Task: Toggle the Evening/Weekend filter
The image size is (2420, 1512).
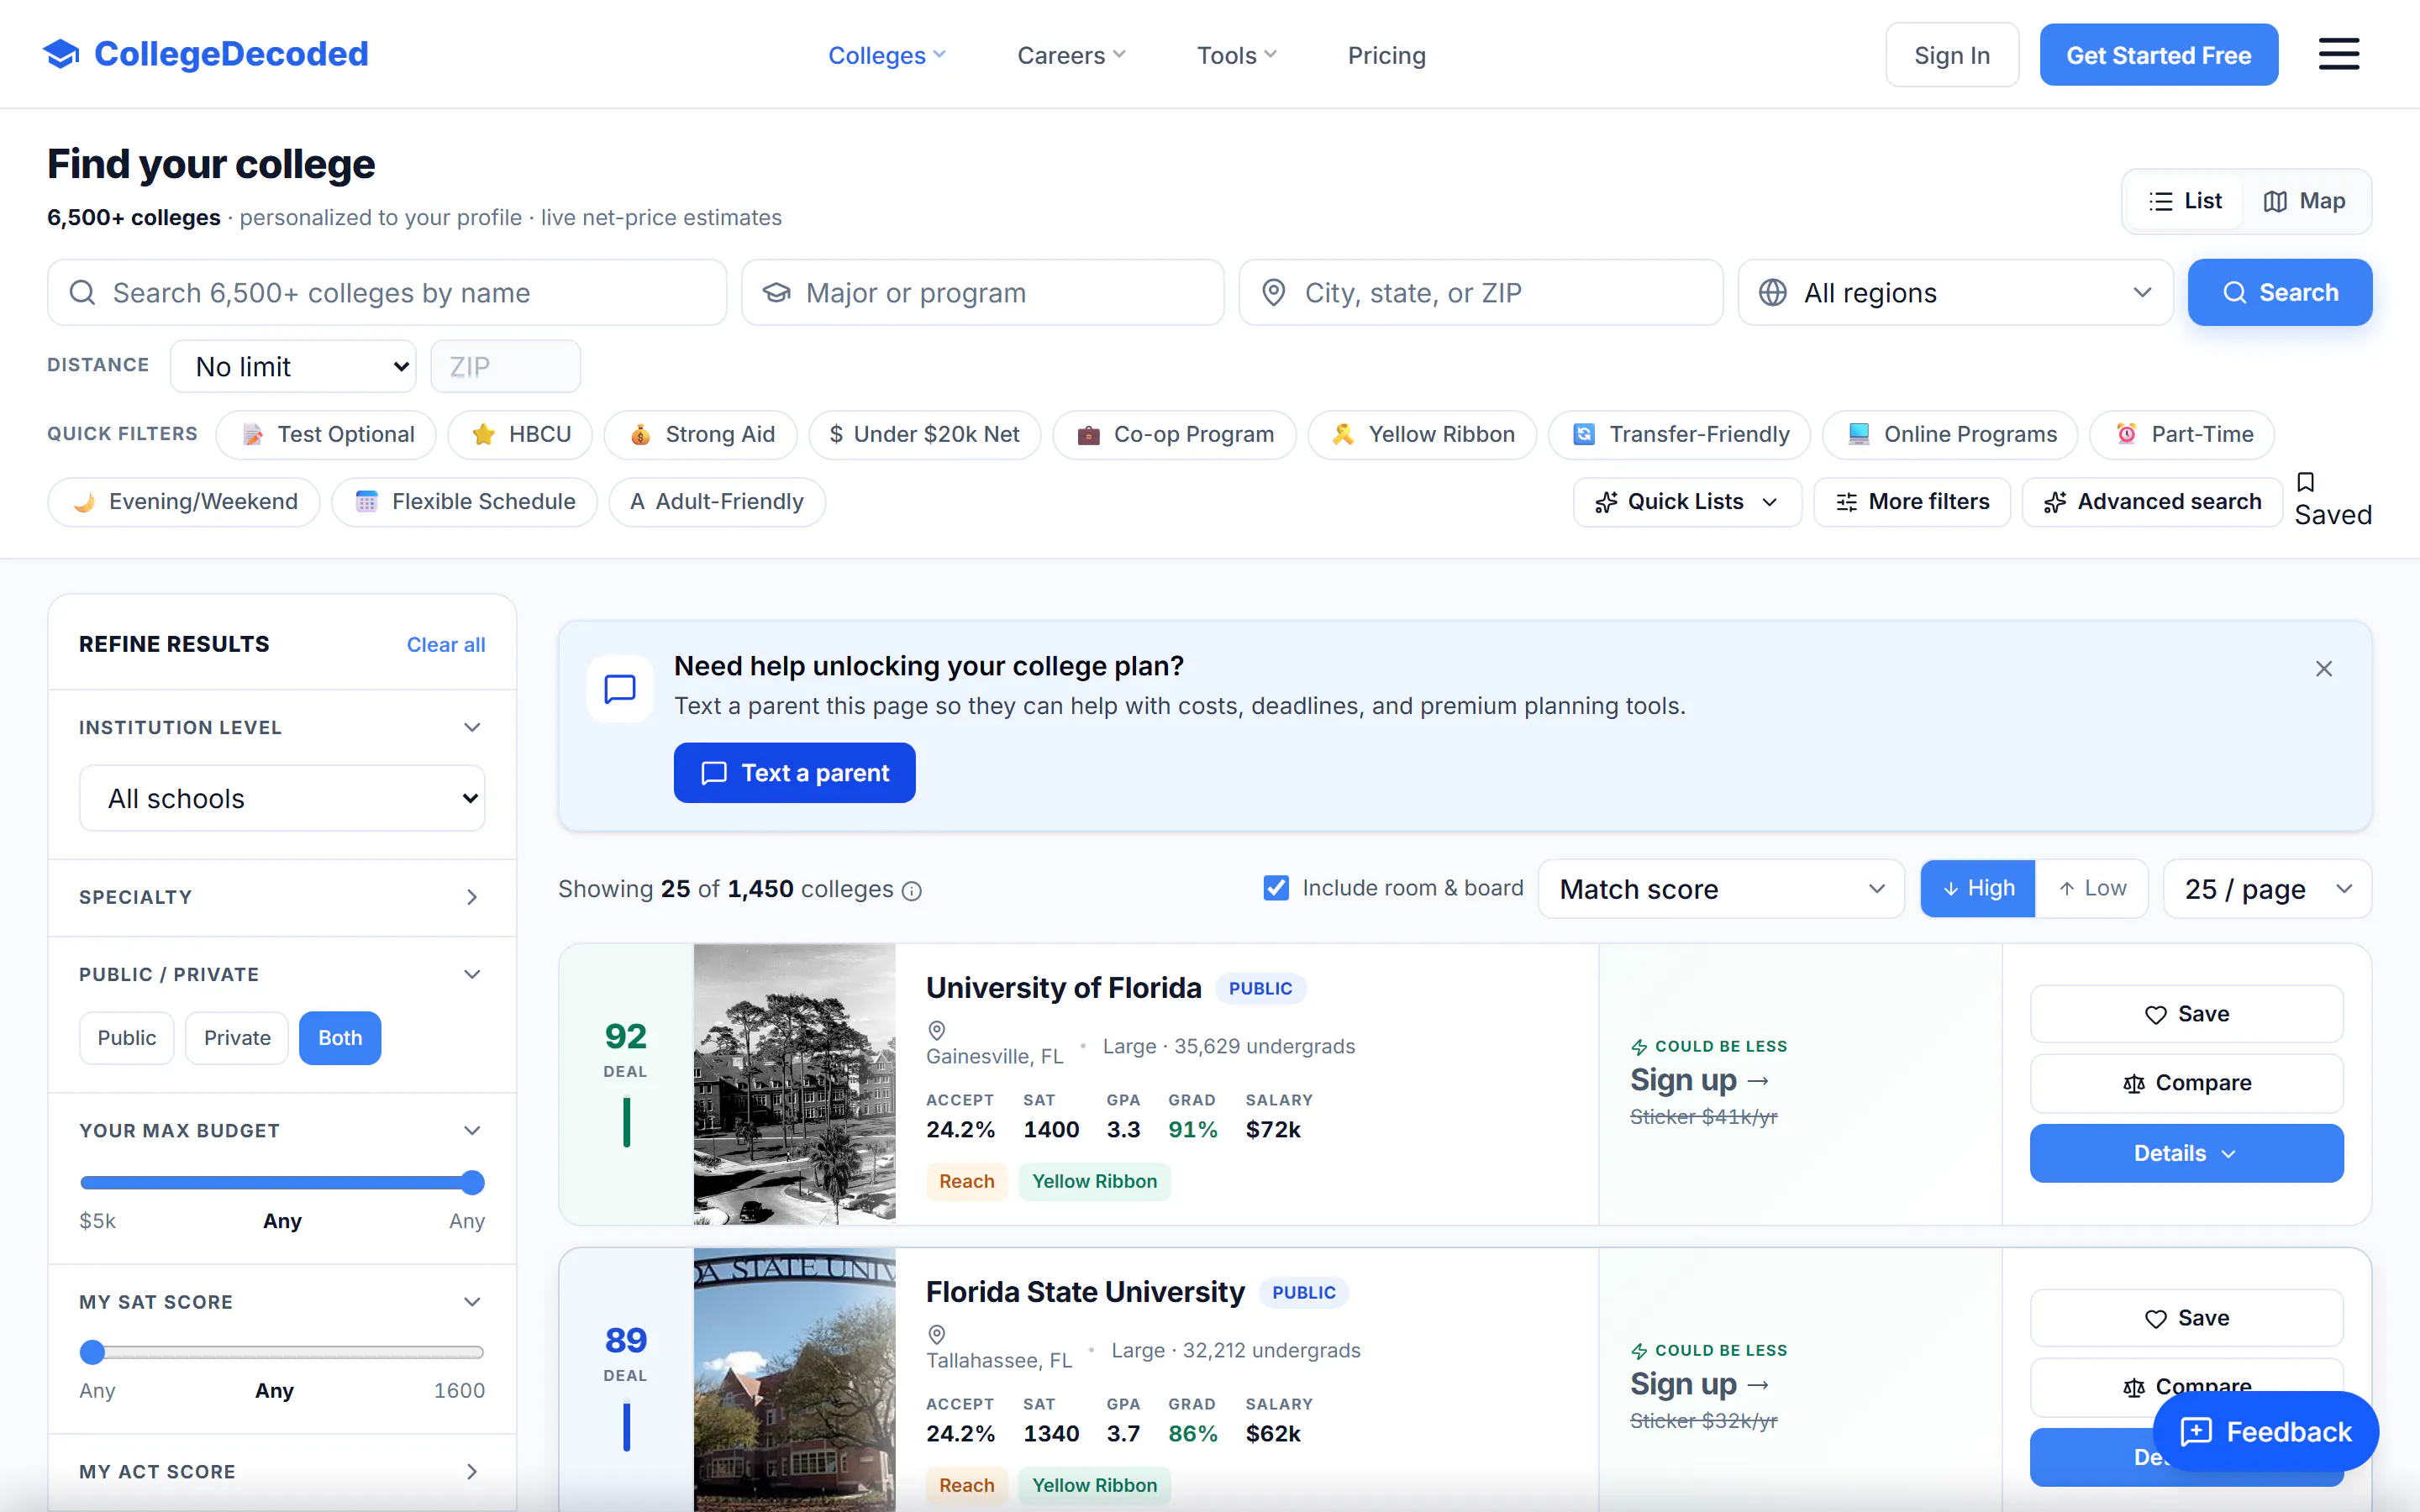Action: point(184,502)
